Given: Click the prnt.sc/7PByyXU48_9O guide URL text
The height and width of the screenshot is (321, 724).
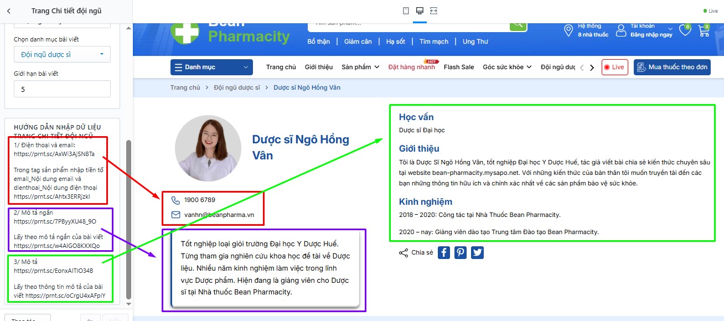Looking at the screenshot, I should coord(55,221).
